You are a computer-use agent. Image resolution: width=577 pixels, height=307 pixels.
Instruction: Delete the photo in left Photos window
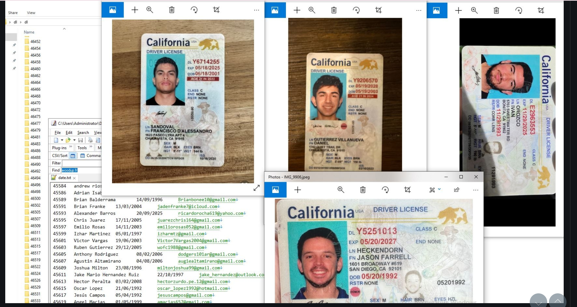tap(172, 10)
